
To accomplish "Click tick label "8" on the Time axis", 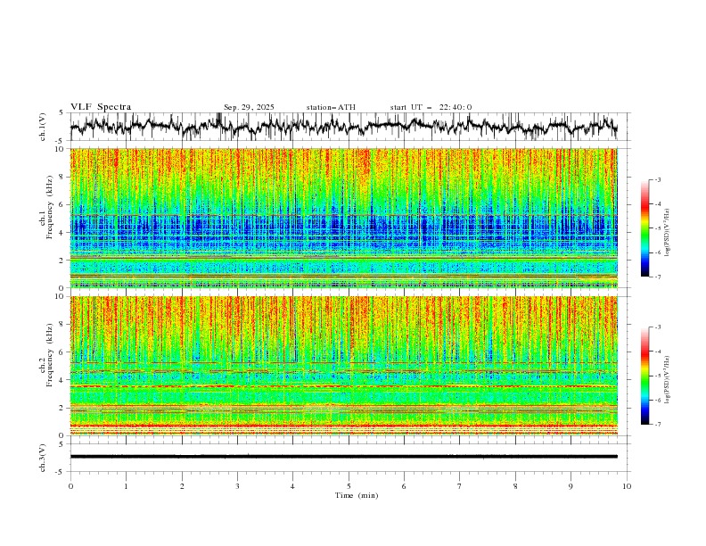I will 515,486.
